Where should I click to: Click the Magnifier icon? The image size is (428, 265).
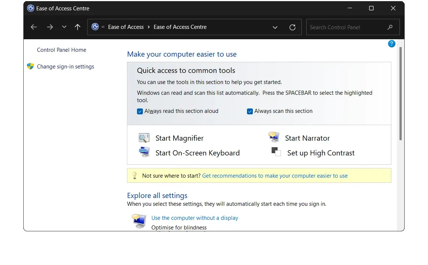click(144, 138)
